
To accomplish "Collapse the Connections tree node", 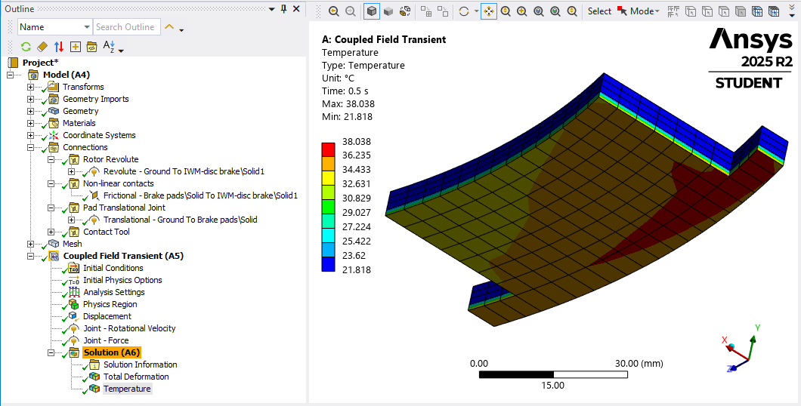I will coord(31,147).
